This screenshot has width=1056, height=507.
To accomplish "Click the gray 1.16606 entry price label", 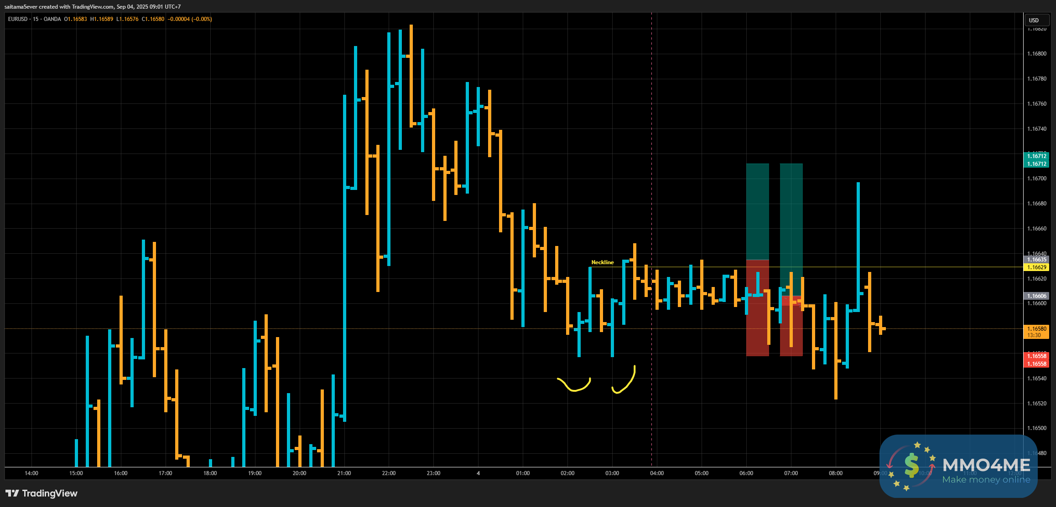I will pyautogui.click(x=1036, y=296).
